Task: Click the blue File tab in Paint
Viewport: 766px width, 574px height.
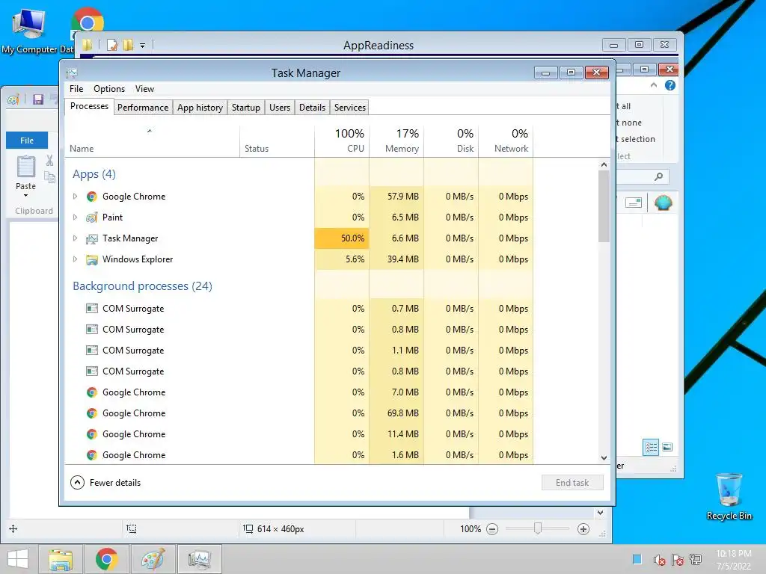Action: [x=27, y=141]
